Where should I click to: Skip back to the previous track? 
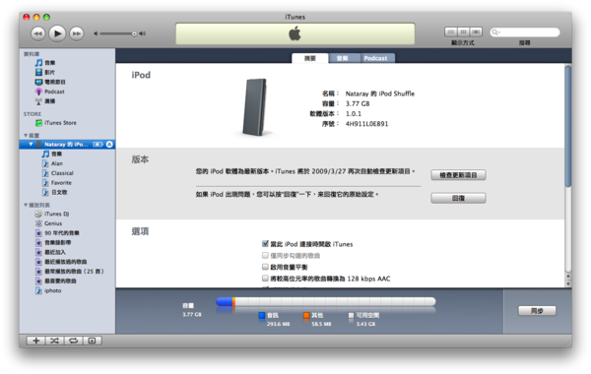38,33
